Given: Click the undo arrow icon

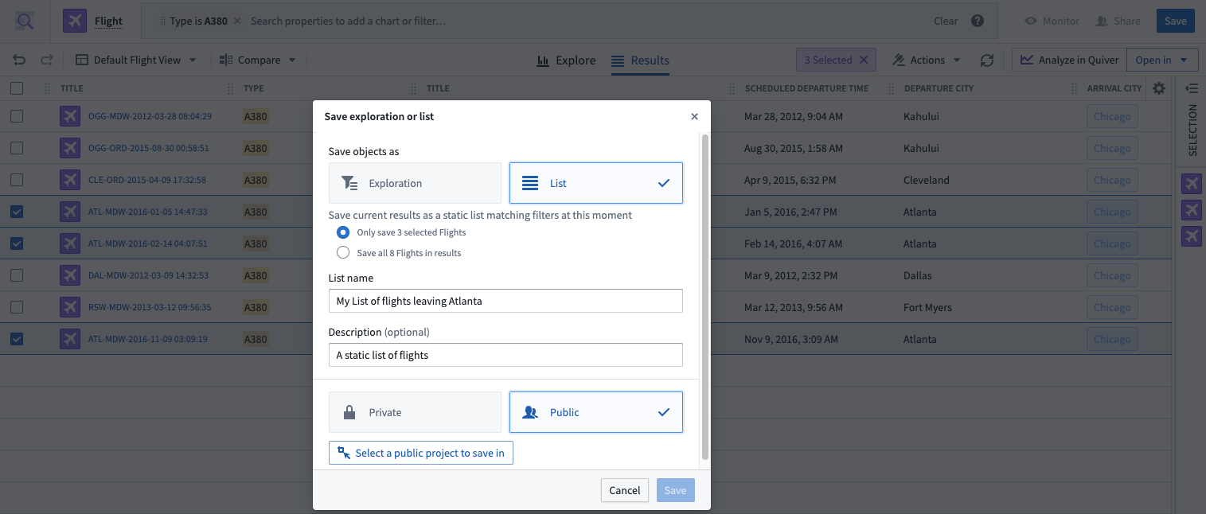Looking at the screenshot, I should (20, 60).
